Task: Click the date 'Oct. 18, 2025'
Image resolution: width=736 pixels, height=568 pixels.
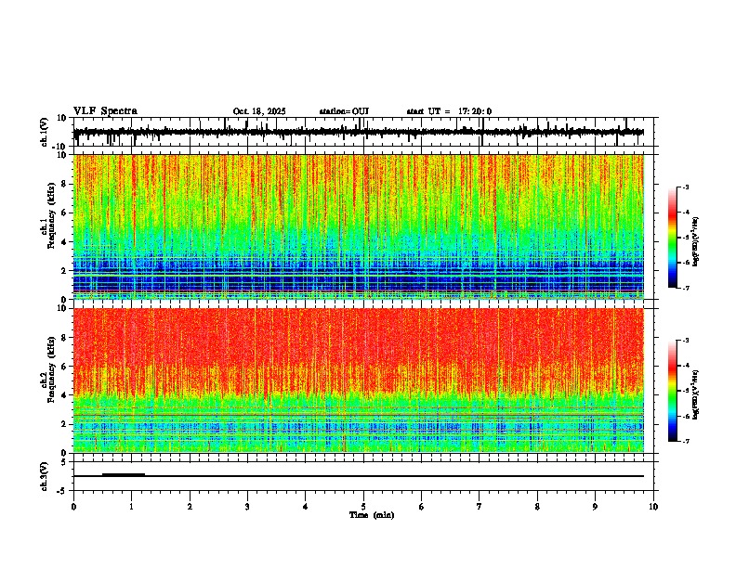Action: coord(259,111)
